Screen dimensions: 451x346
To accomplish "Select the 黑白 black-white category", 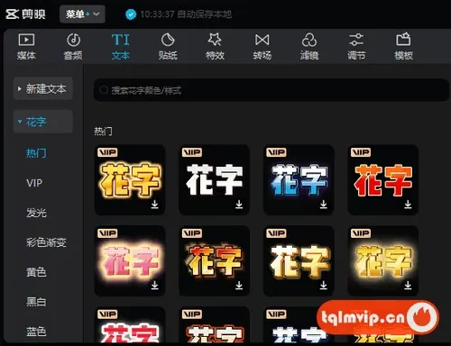I will [36, 302].
